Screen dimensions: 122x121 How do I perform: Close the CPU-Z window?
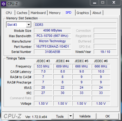click(114, 3)
